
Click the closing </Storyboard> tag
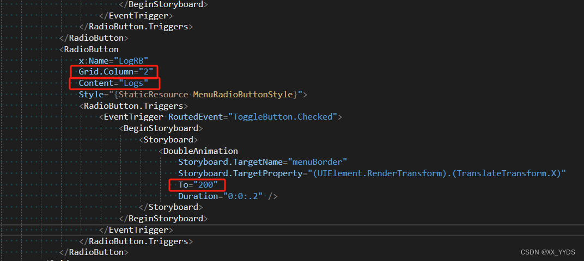coord(171,207)
